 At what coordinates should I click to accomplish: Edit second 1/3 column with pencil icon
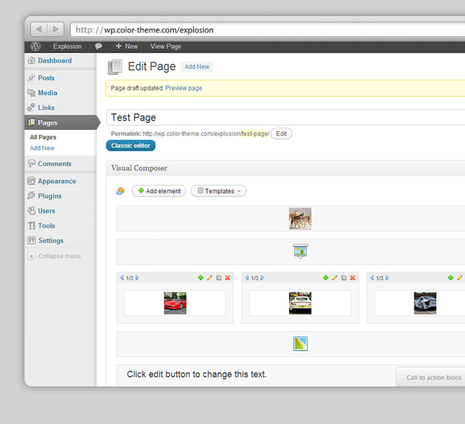334,278
